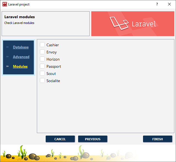
Task: Click the Cashier label text
Action: point(53,45)
